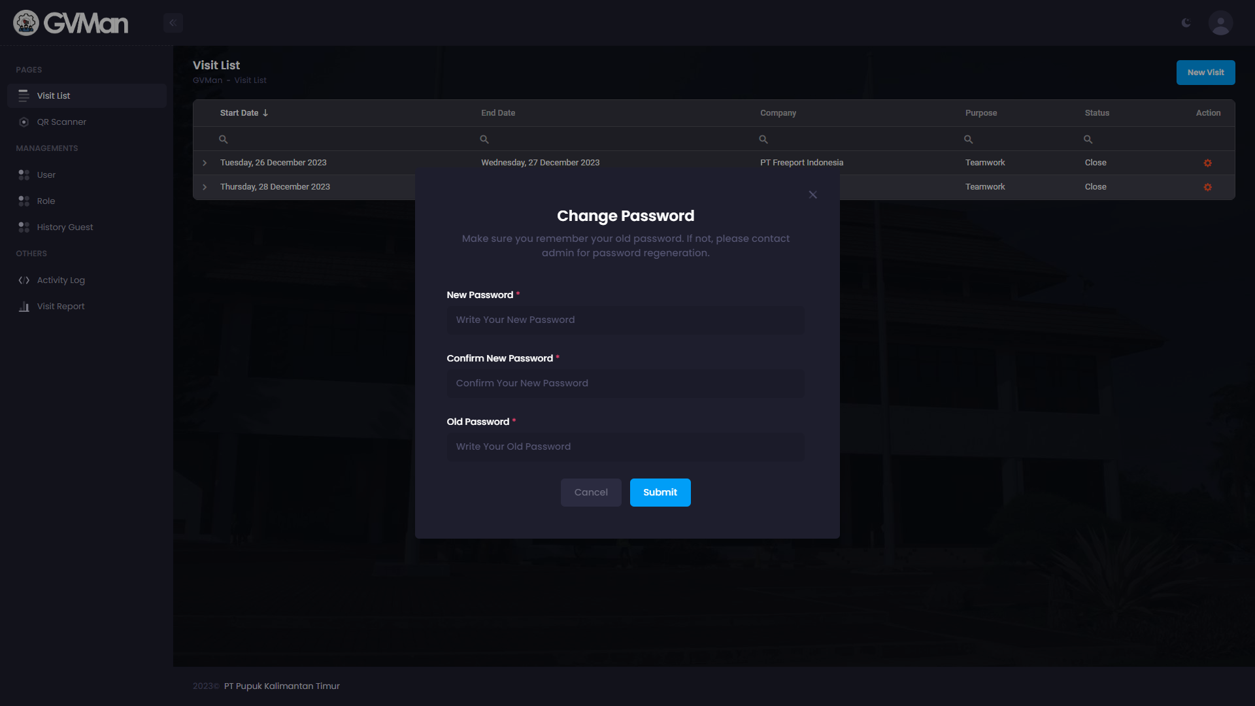Screen dimensions: 1255x706
Task: Click Wednesday, 27 December 2023 end date
Action: pyautogui.click(x=540, y=163)
